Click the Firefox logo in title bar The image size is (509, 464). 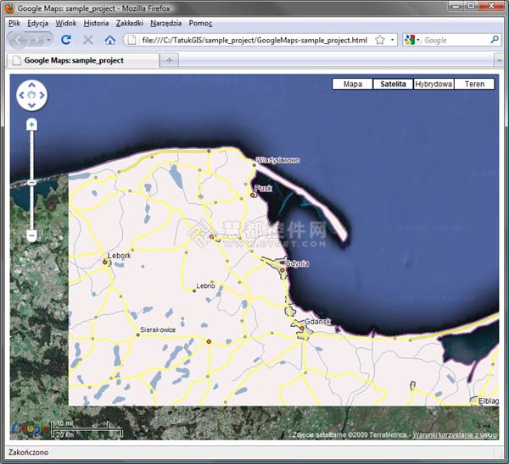tap(9, 8)
